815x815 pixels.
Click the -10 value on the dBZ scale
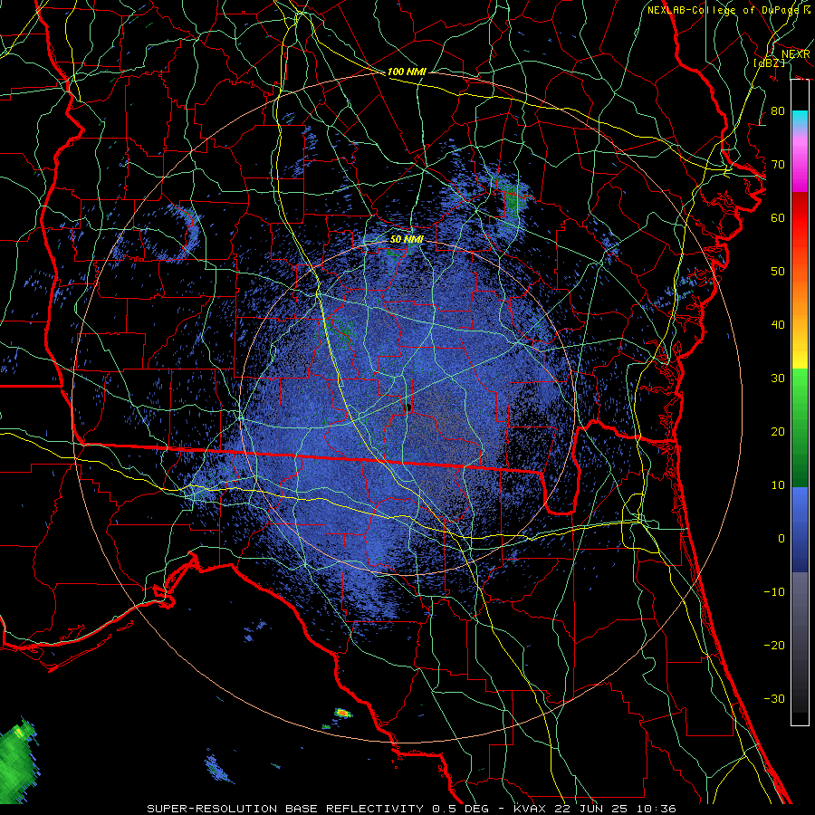point(774,592)
